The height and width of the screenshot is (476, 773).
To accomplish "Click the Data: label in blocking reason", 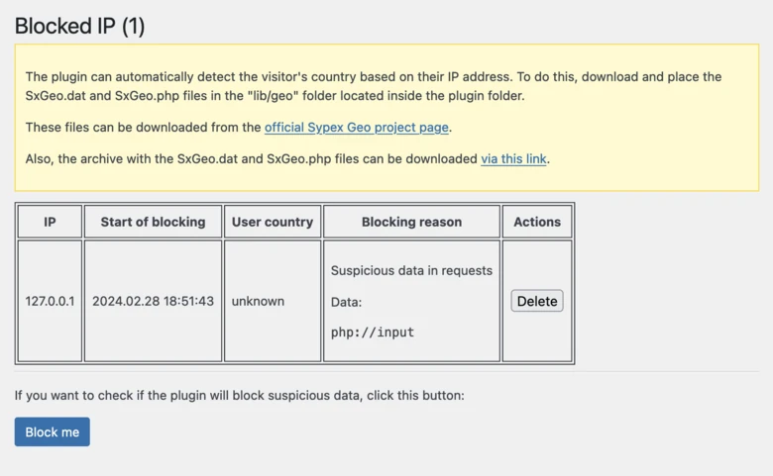I will click(346, 302).
